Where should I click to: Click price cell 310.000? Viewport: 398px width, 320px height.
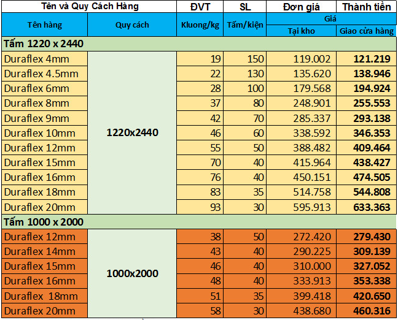click(302, 266)
